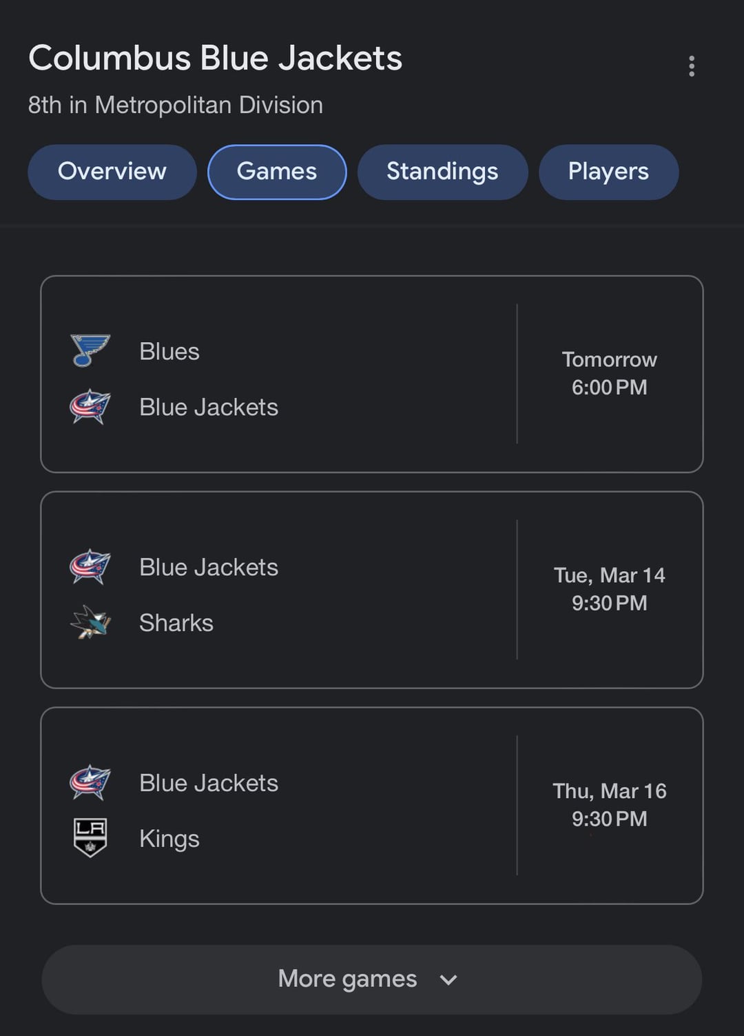Go to the Players tab
Screen dimensions: 744x1036
(608, 172)
